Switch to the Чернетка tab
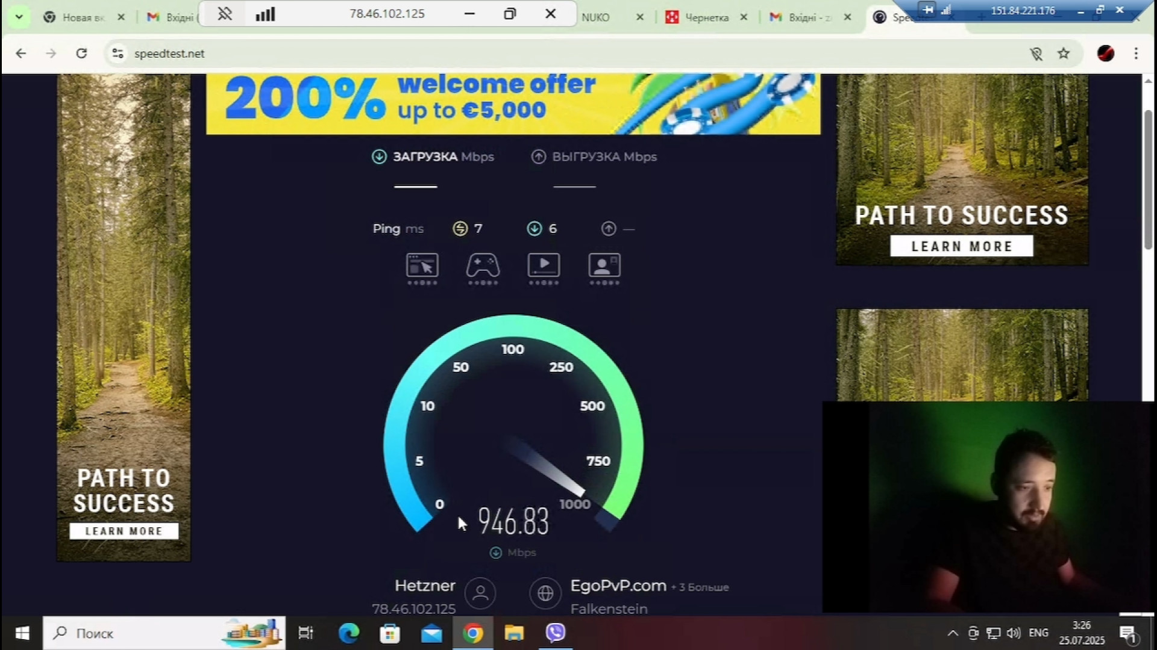This screenshot has width=1157, height=650. click(x=706, y=17)
